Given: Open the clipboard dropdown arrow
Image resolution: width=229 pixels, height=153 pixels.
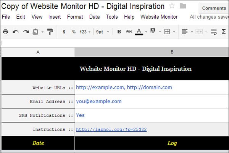Looking at the screenshot, I should (42, 32).
